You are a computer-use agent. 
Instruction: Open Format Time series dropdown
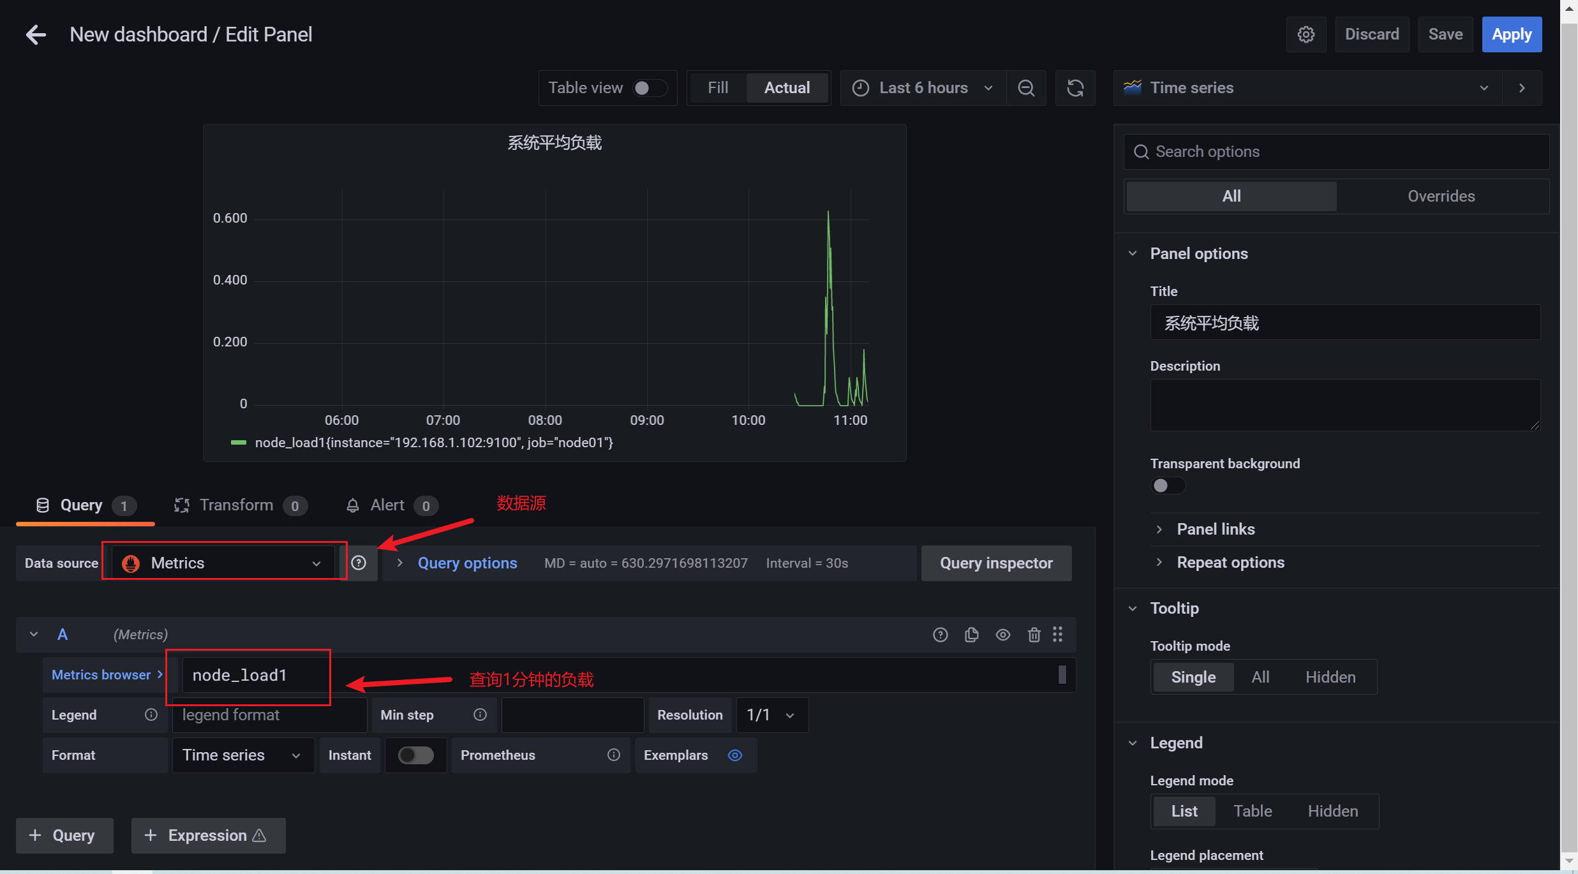coord(242,755)
